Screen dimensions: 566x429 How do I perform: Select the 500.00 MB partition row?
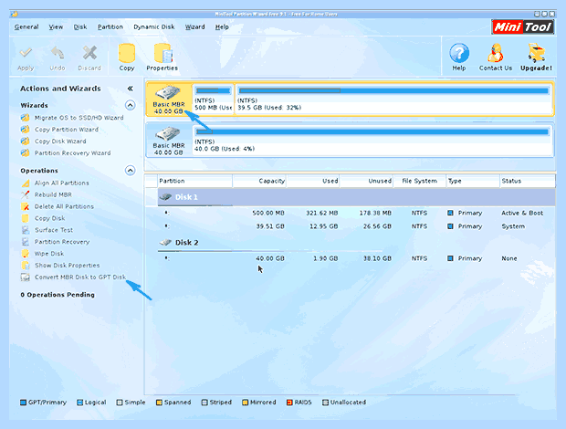tap(356, 213)
